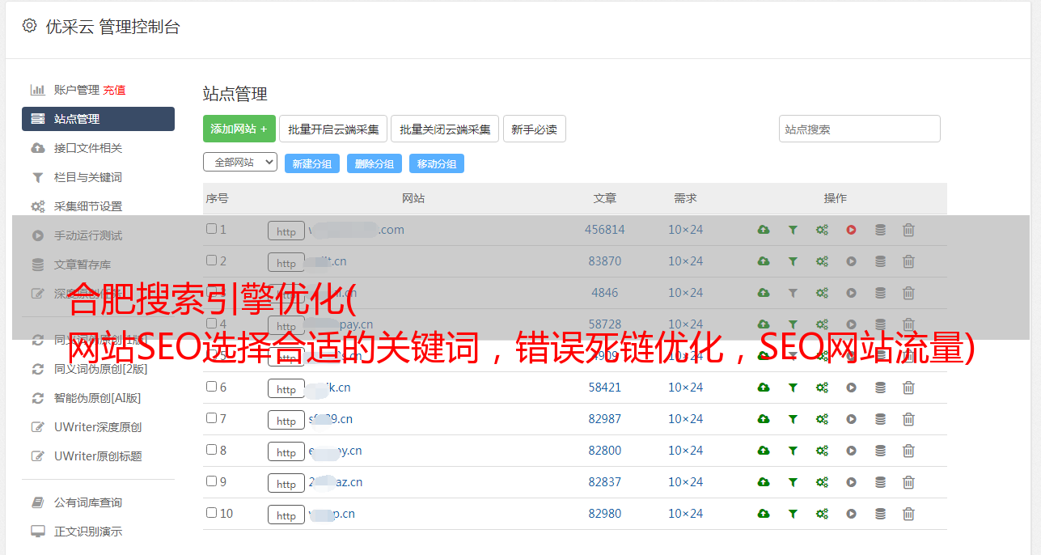Open the gears settings icon in row 8
Image resolution: width=1041 pixels, height=555 pixels.
tap(822, 451)
